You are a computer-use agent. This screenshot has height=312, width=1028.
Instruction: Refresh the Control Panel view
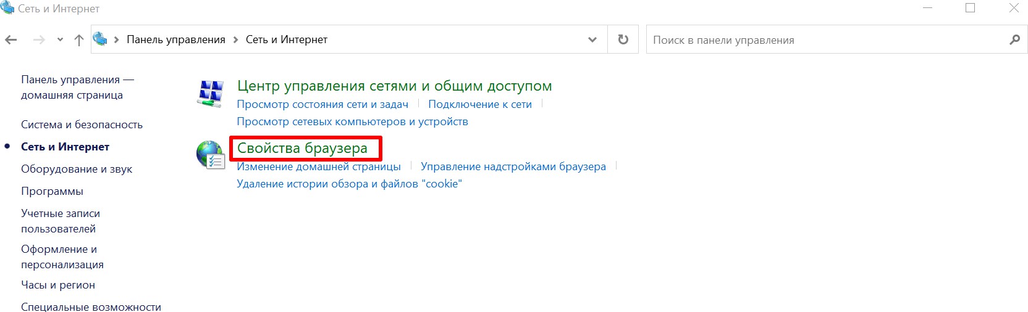click(623, 39)
